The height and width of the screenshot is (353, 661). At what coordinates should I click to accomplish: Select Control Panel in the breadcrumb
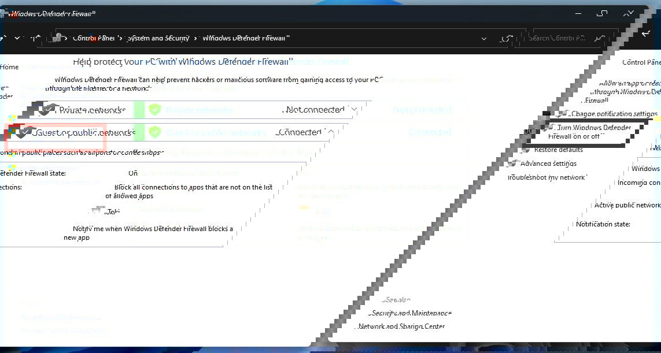coord(94,38)
